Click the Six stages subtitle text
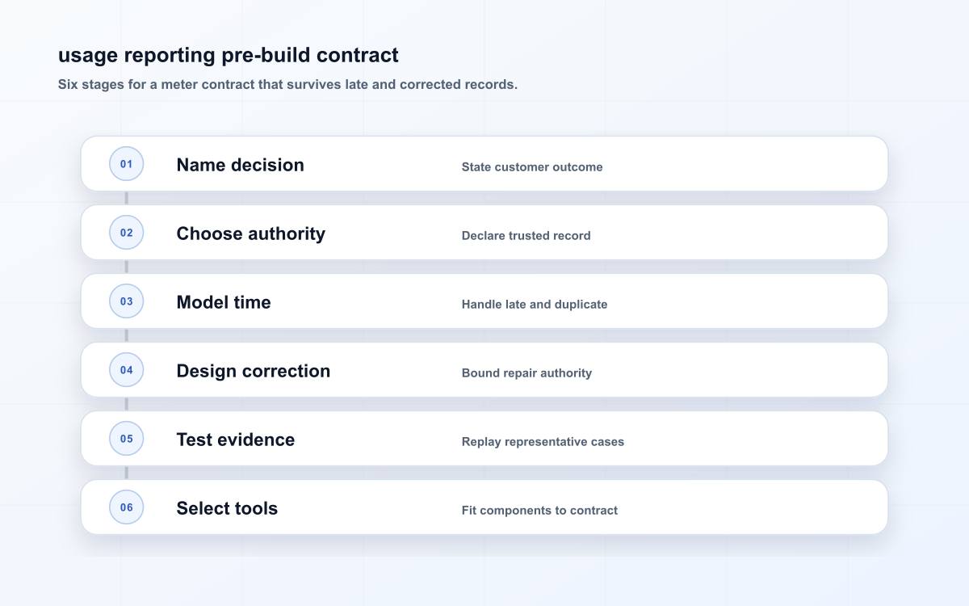The height and width of the screenshot is (606, 969). (287, 84)
